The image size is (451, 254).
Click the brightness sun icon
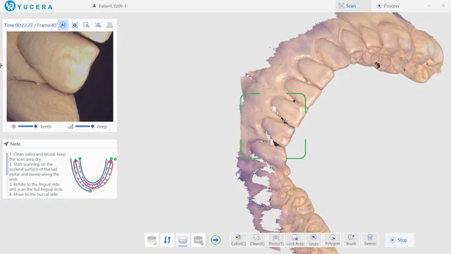(x=13, y=126)
